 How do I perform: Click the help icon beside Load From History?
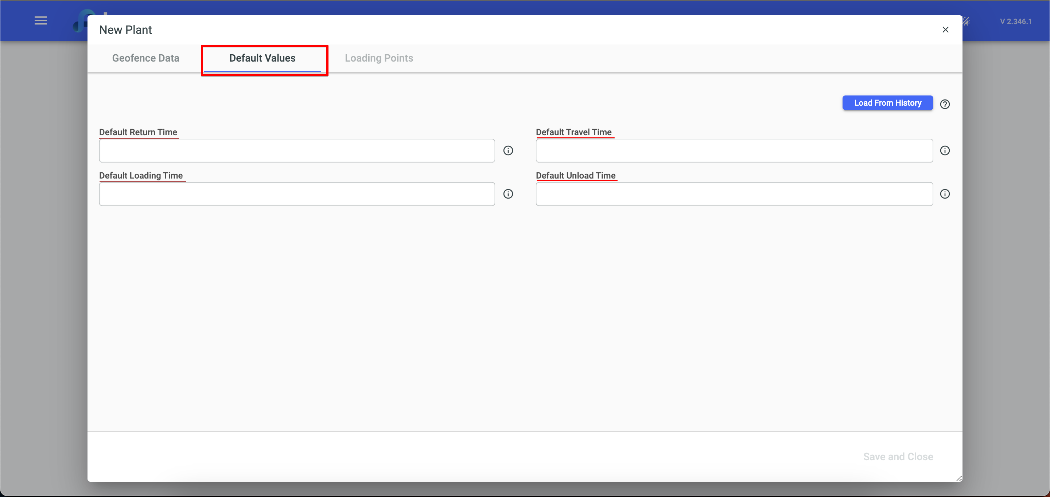tap(944, 104)
